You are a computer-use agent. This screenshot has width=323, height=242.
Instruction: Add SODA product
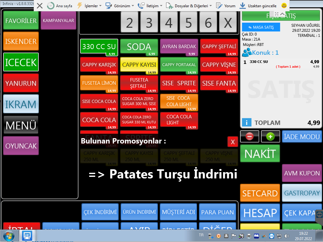(139, 47)
